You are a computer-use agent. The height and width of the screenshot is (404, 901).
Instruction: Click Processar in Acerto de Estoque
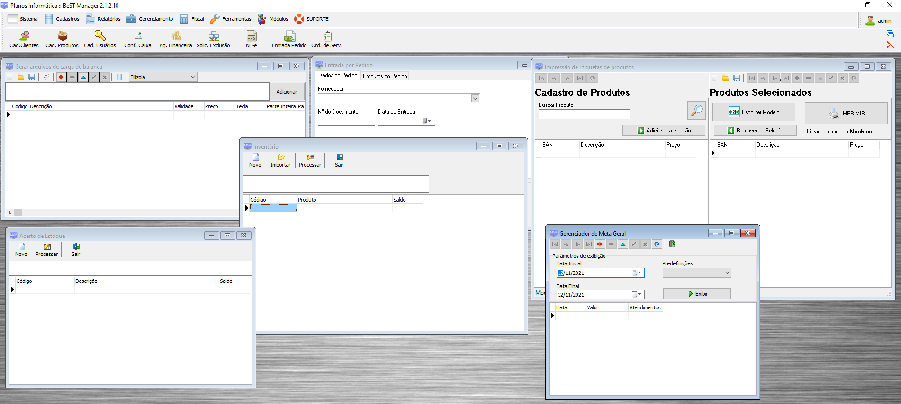pos(46,250)
